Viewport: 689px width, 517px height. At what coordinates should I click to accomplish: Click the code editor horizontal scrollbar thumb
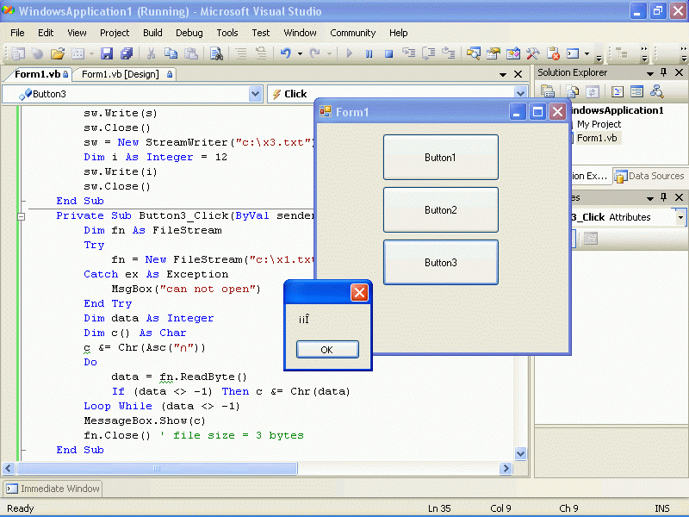(x=157, y=469)
